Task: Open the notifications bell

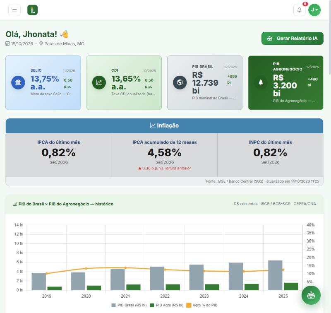Action: [x=299, y=10]
